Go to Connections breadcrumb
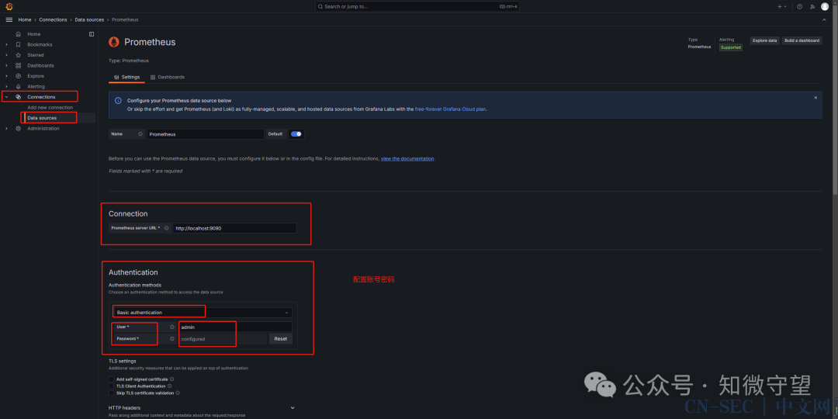Image resolution: width=838 pixels, height=419 pixels. click(53, 19)
